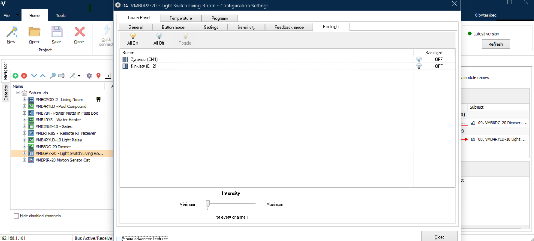Image resolution: width=534 pixels, height=241 pixels.
Task: Select the General sub-tab
Action: [135, 27]
